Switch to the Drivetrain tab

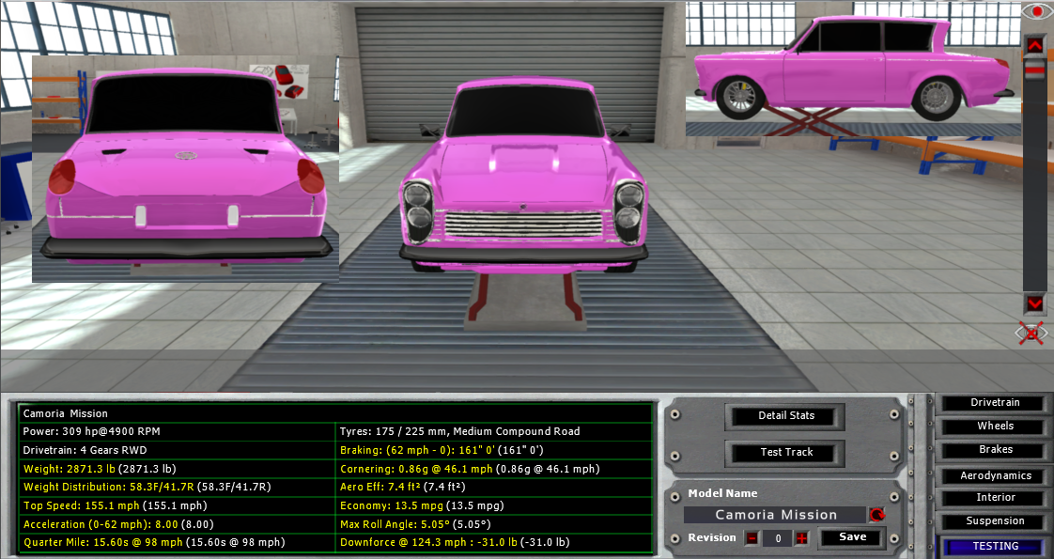(995, 403)
